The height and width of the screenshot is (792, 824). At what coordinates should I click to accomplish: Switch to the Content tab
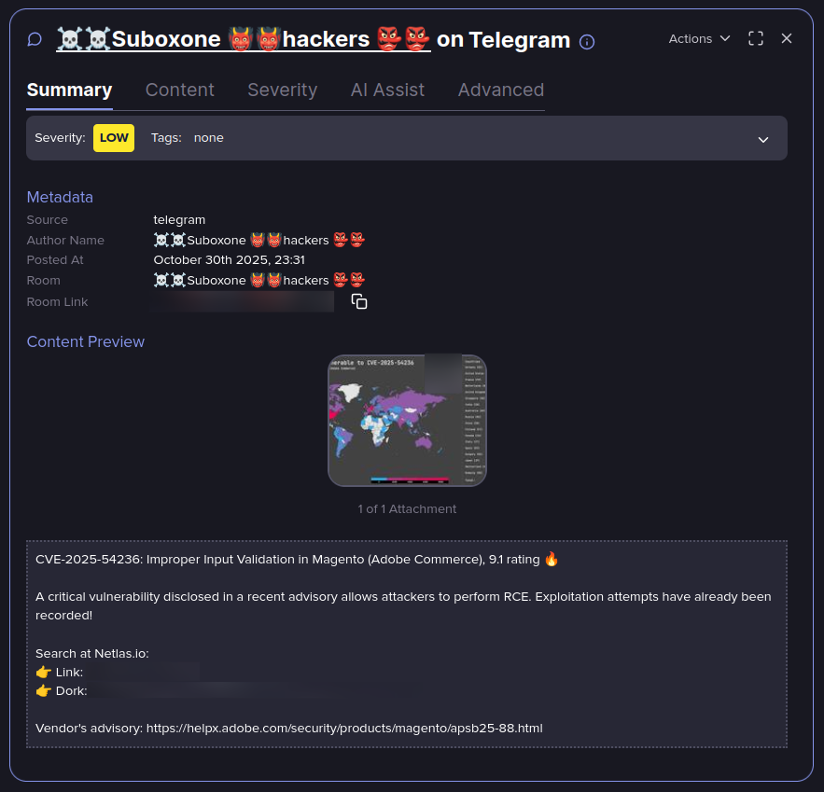(180, 90)
